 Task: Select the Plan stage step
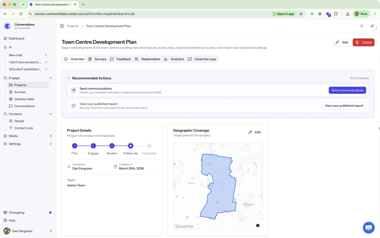point(75,146)
